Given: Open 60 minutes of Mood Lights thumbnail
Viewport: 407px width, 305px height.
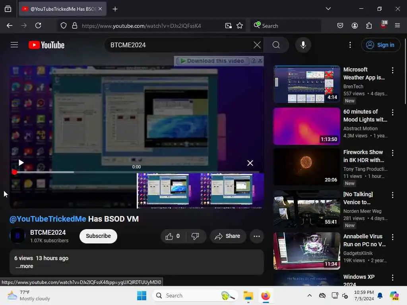Looking at the screenshot, I should coord(306,126).
